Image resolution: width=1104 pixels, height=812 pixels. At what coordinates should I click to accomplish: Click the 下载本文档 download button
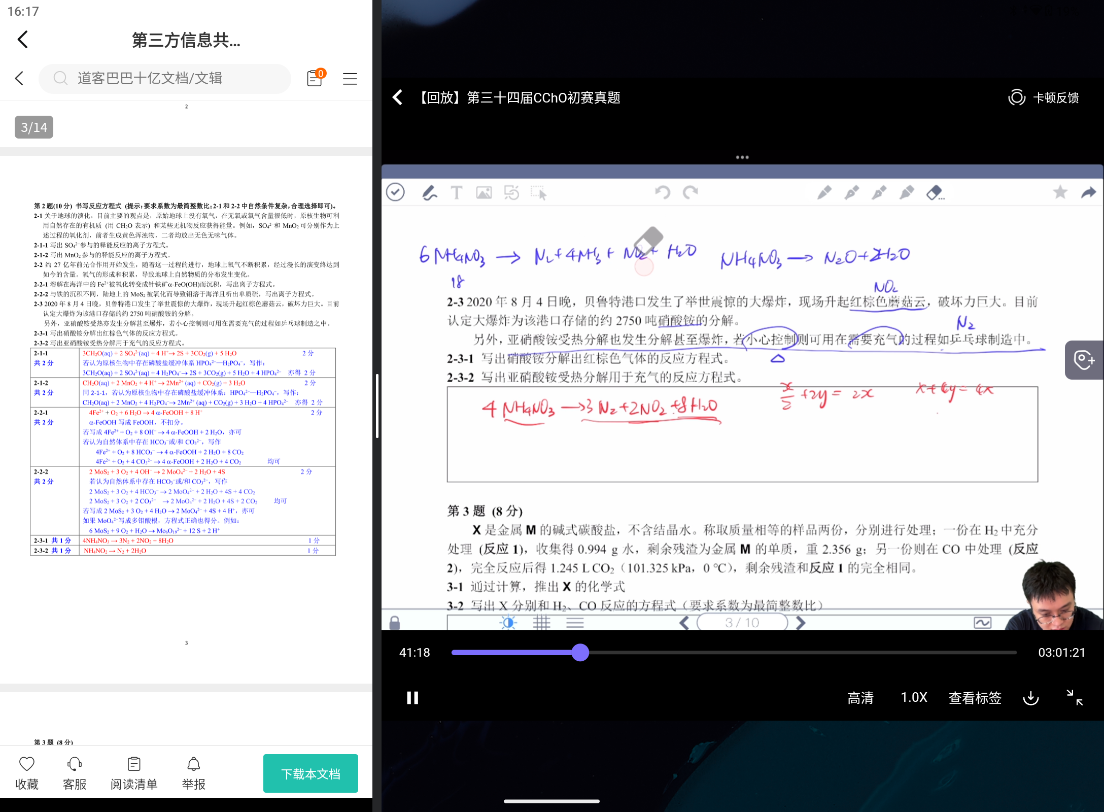(x=310, y=773)
